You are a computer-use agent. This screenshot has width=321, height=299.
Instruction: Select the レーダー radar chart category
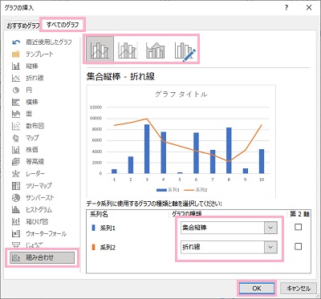(x=28, y=174)
